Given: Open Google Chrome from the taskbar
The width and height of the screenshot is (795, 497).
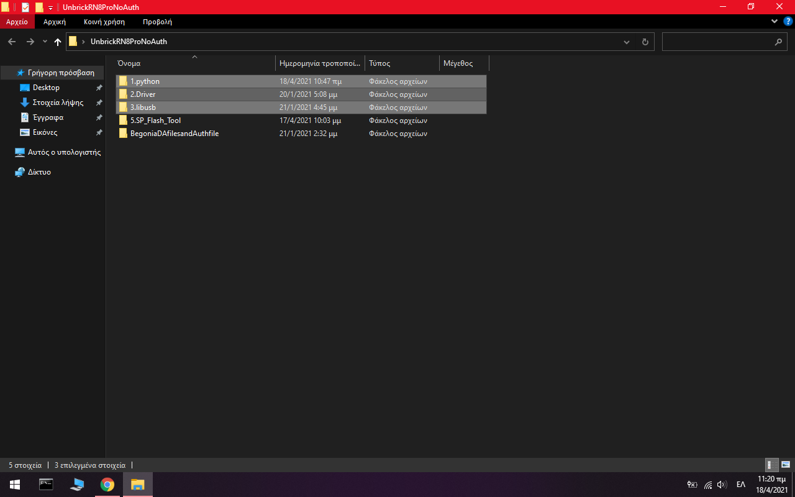Looking at the screenshot, I should 107,485.
